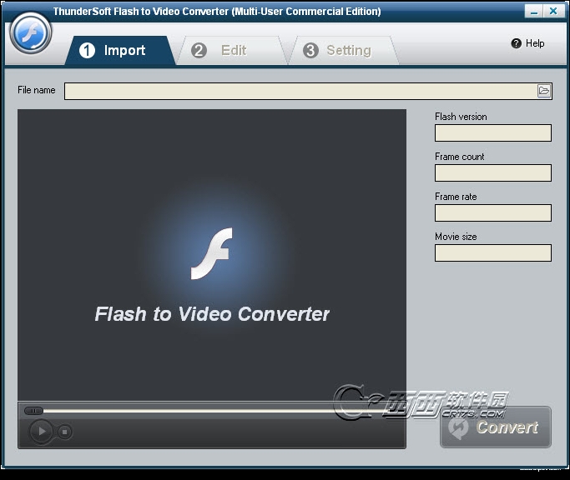This screenshot has width=570, height=480.
Task: Click the Flash preview video area
Action: 212,255
